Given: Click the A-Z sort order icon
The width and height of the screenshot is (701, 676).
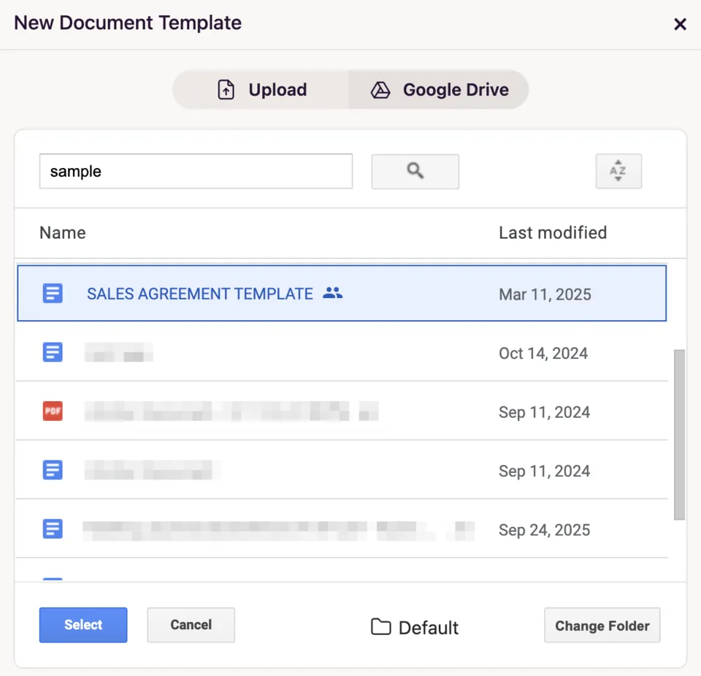Looking at the screenshot, I should coord(618,171).
